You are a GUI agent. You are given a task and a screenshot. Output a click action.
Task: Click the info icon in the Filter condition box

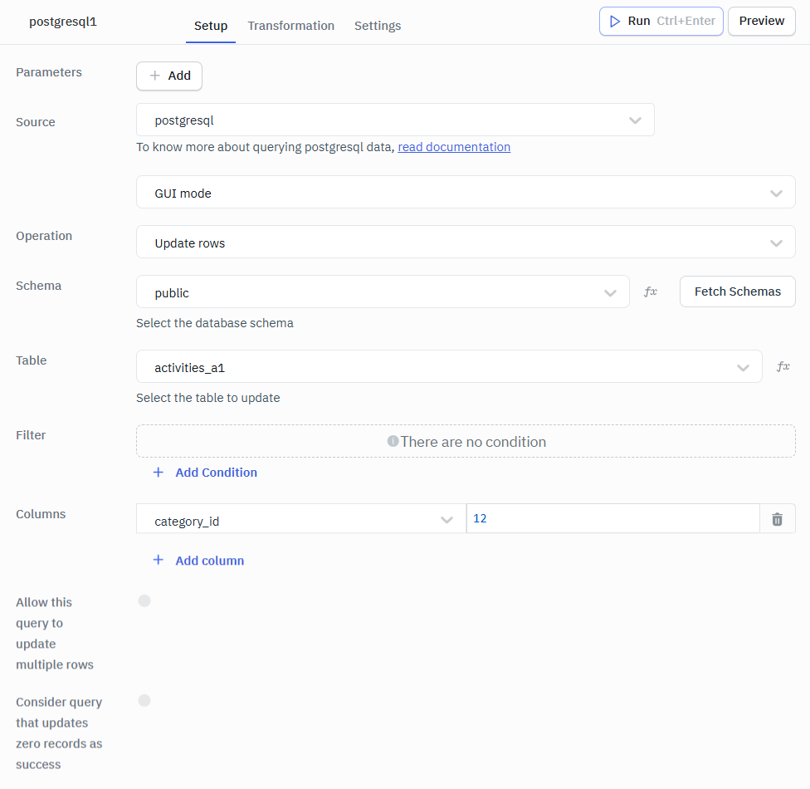click(393, 441)
